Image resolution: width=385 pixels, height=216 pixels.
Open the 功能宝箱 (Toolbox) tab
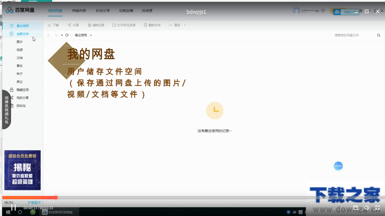click(x=126, y=10)
